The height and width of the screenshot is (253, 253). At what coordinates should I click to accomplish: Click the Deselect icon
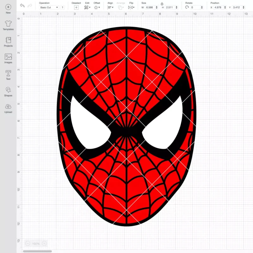coord(76,7)
